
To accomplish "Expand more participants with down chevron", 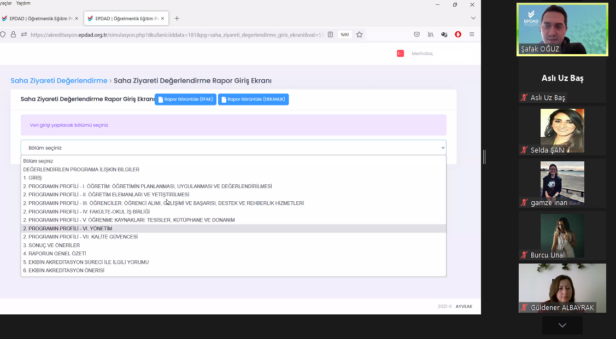I will (x=562, y=325).
